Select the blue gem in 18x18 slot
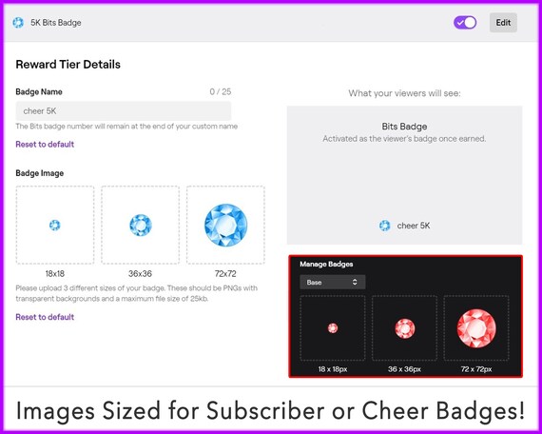The image size is (542, 434). (54, 225)
